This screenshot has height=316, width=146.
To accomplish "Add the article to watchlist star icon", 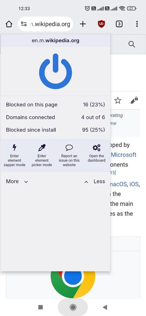I will pyautogui.click(x=118, y=100).
